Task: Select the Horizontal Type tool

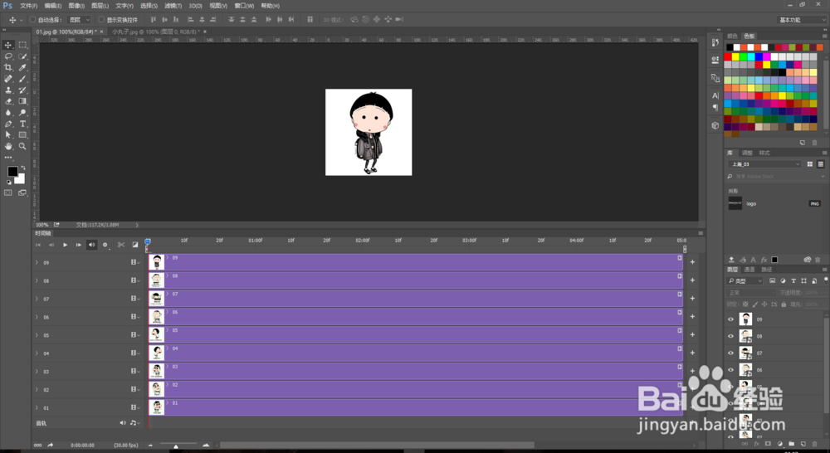Action: [x=22, y=124]
